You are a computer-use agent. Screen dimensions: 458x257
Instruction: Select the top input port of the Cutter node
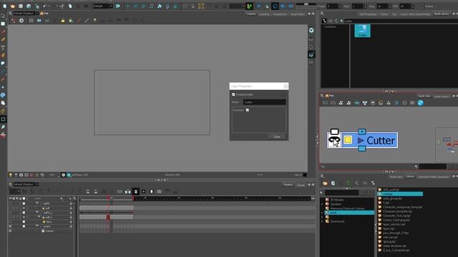tap(362, 132)
